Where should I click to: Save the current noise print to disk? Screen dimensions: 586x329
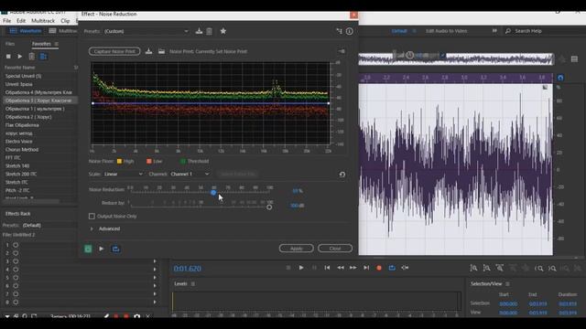tap(148, 51)
